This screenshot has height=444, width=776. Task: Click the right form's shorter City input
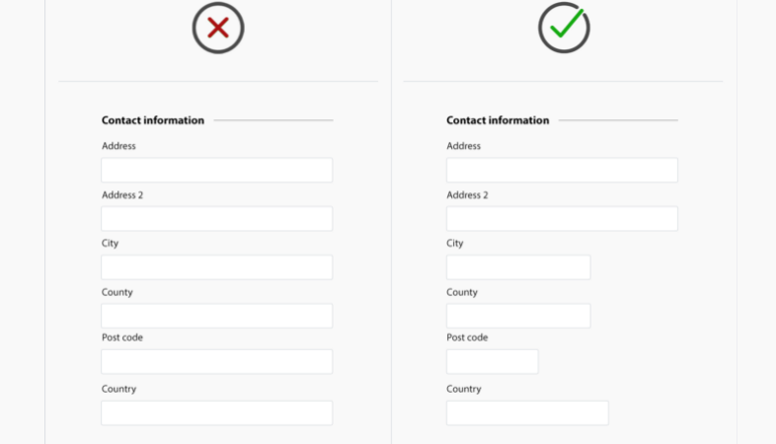click(518, 267)
